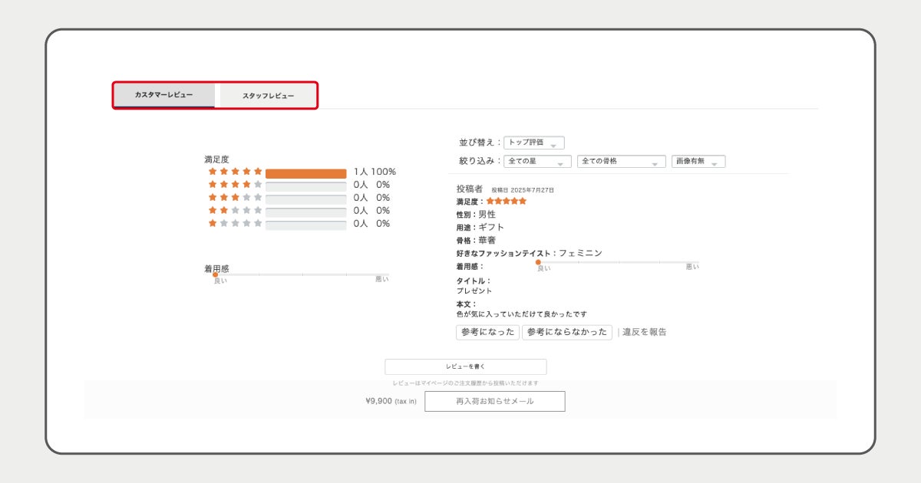Screen dimensions: 921x483
Task: Switch to the カスタマーレビュー tab
Action: [x=164, y=95]
